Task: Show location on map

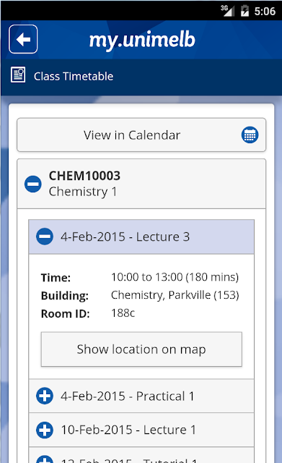Action: point(141,349)
